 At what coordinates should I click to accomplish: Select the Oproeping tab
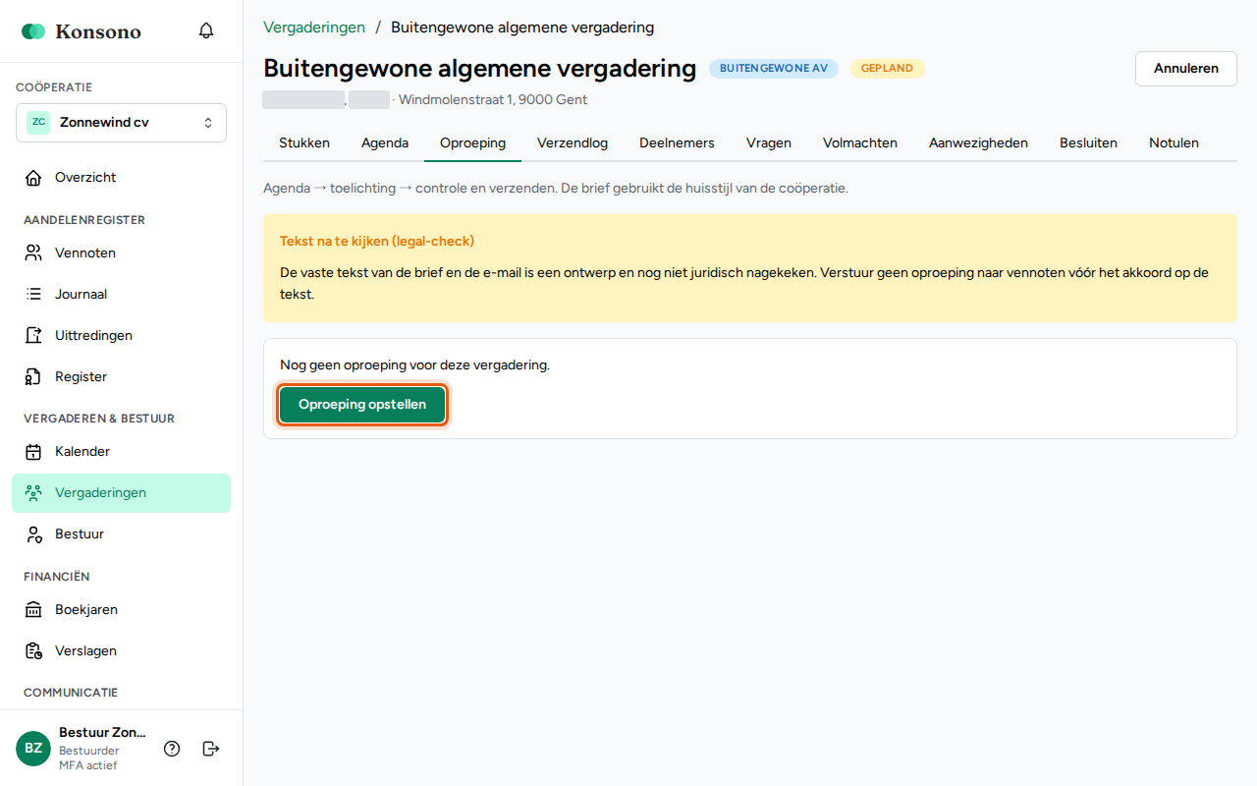472,143
